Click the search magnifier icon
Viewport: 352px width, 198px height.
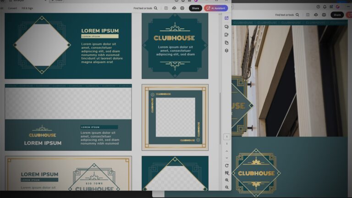pyautogui.click(x=156, y=8)
